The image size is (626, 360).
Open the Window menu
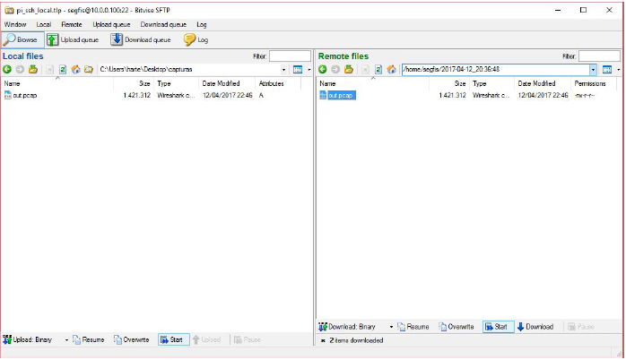(15, 24)
